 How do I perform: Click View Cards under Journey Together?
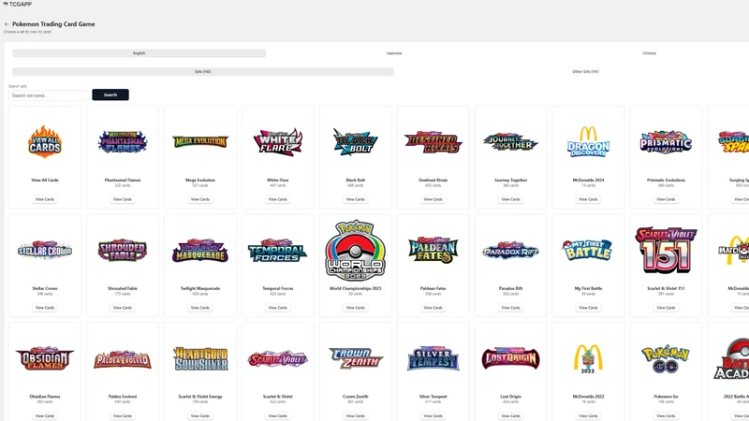point(510,199)
